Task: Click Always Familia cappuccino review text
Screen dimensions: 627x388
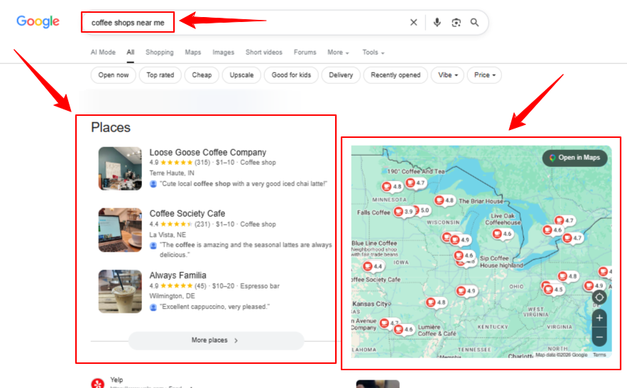Action: pos(214,307)
